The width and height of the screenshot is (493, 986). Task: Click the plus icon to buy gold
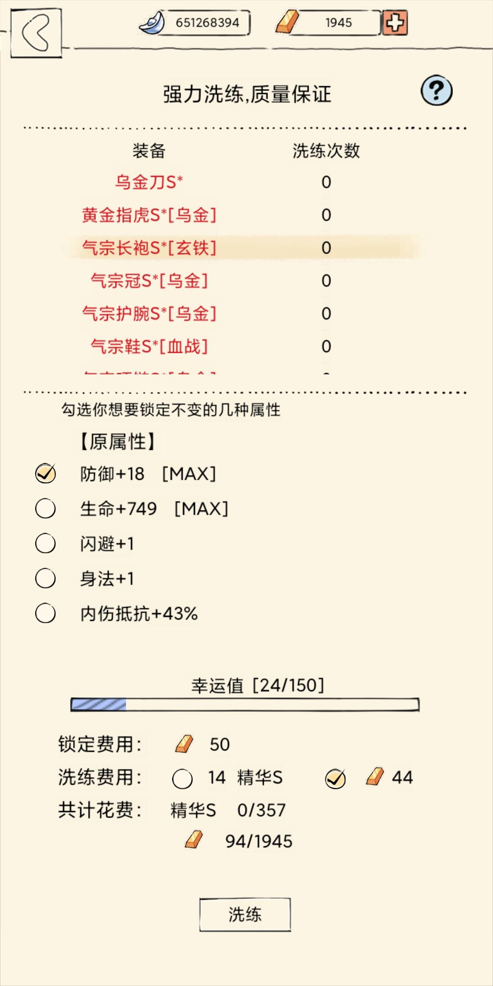click(x=396, y=22)
